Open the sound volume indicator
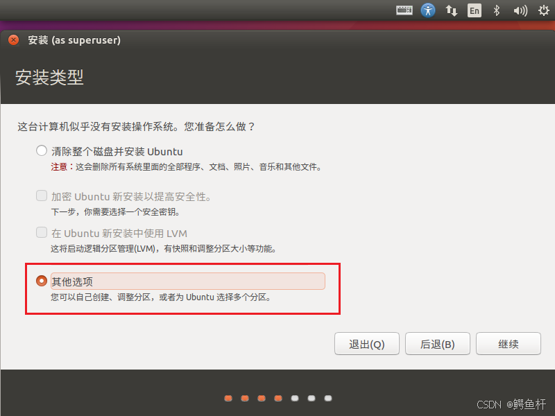The height and width of the screenshot is (416, 555). [520, 10]
